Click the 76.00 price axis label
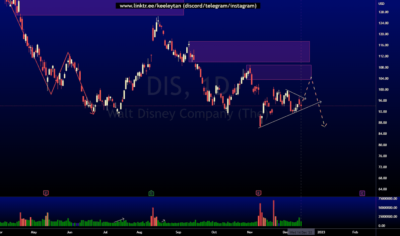The image size is (400, 236). [383, 156]
